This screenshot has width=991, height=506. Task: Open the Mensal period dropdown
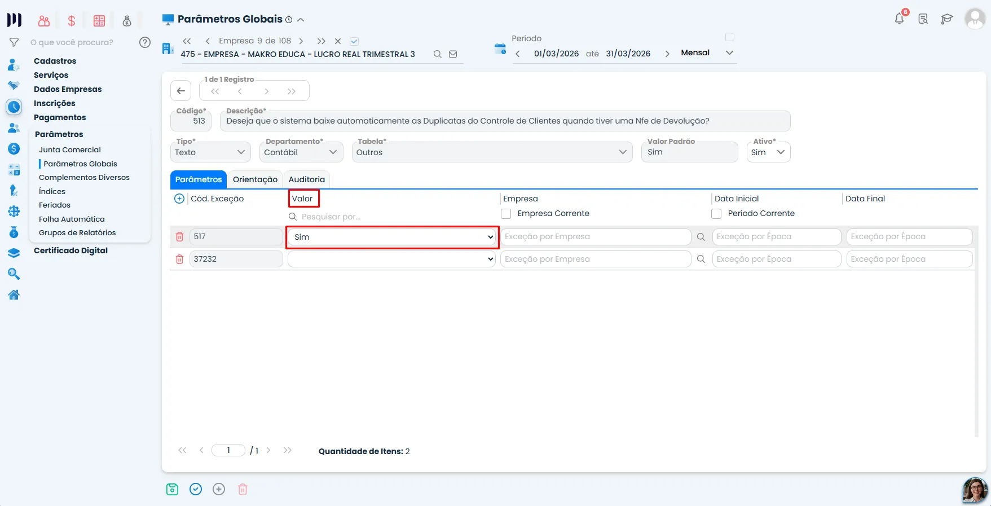tap(707, 52)
